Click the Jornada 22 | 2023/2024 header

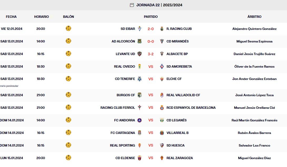pyautogui.click(x=159, y=5)
